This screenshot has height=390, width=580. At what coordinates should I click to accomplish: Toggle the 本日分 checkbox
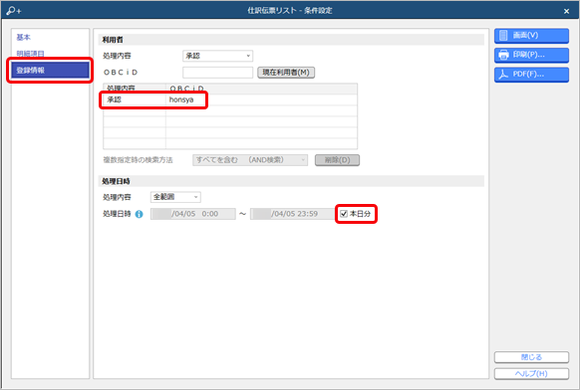[344, 214]
